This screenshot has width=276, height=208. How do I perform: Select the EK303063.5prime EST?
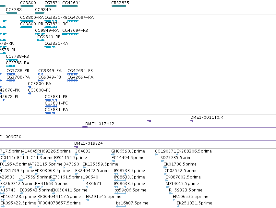[x=36, y=174]
